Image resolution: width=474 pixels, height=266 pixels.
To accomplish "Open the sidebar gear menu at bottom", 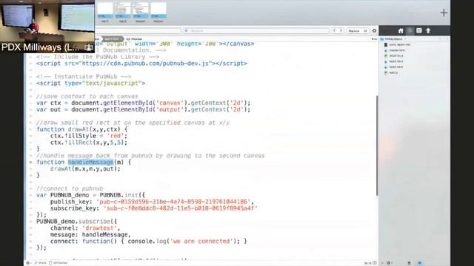I will click(390, 263).
